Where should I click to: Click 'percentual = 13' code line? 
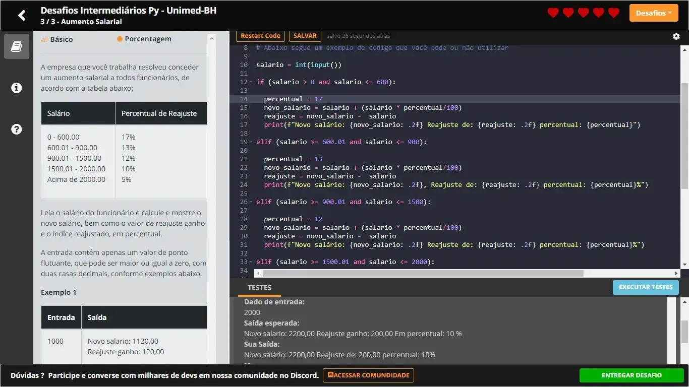pos(293,159)
